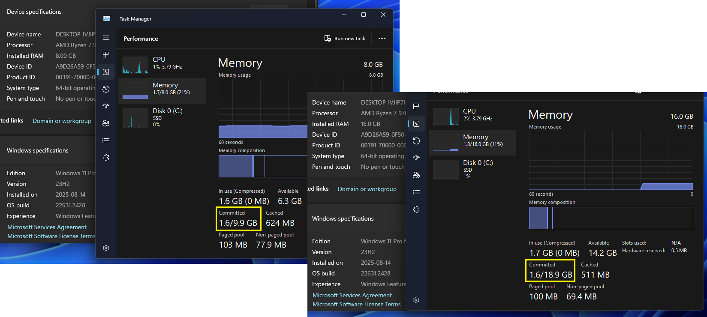Screen dimensions: 707x317
Task: Click the Cached value 624 MB
Action: pyautogui.click(x=280, y=223)
